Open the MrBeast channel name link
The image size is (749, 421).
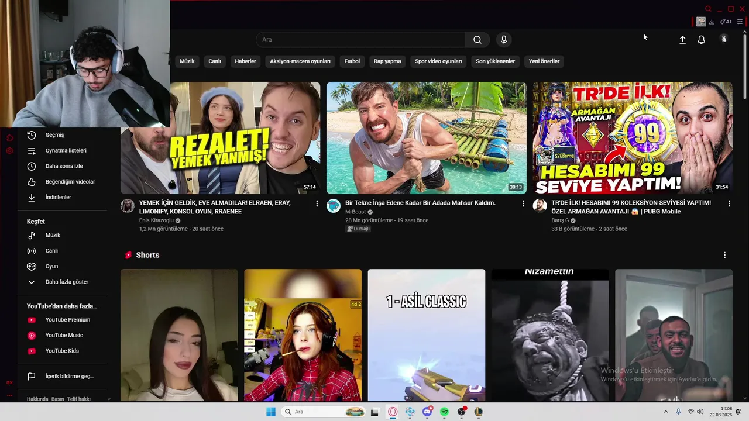(x=355, y=212)
